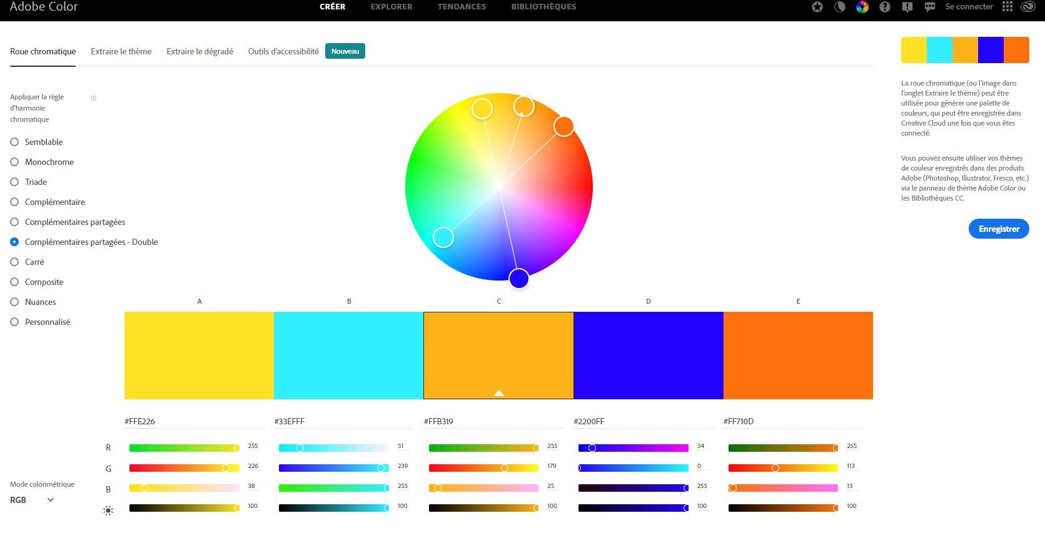Image resolution: width=1045 pixels, height=533 pixels.
Task: Click the G slider for color E
Action: (783, 468)
